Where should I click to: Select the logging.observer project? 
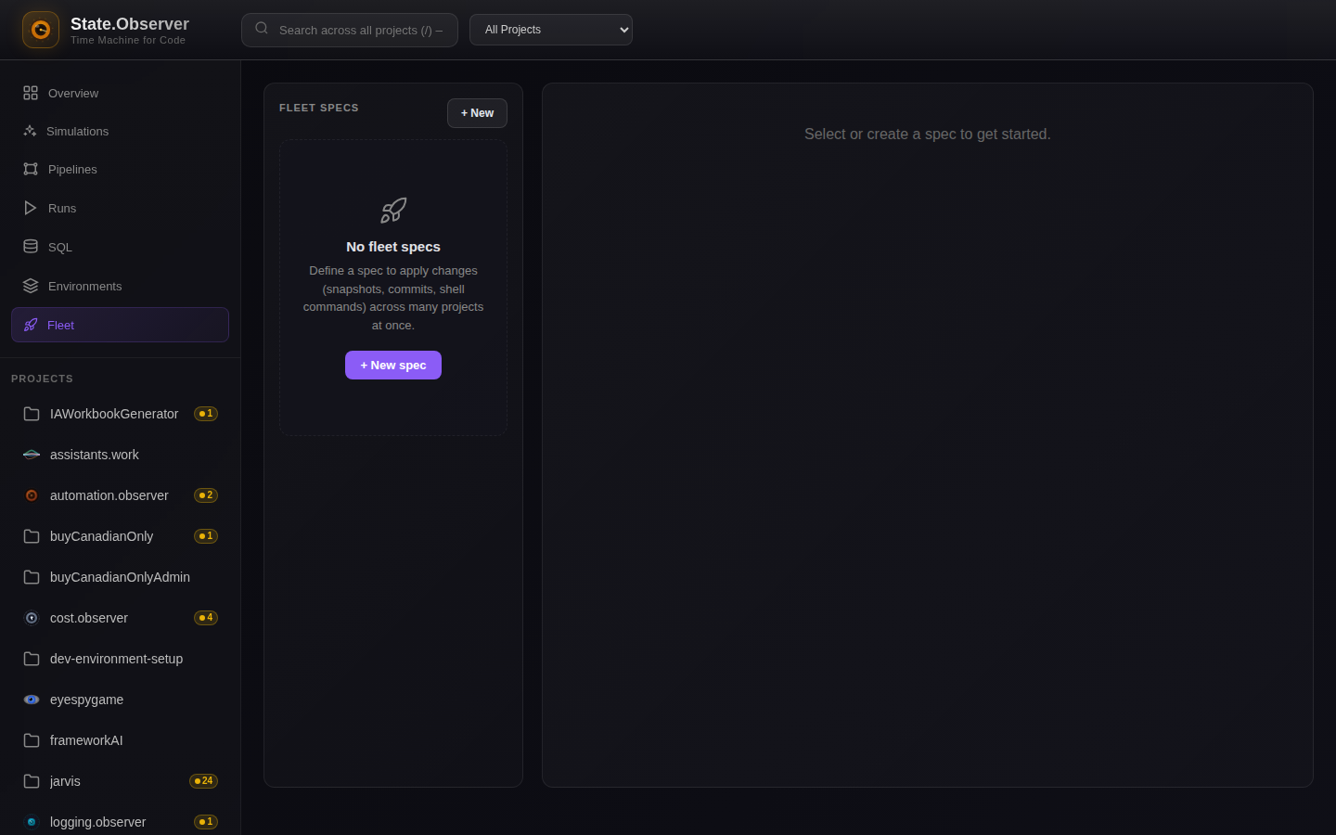click(x=121, y=821)
